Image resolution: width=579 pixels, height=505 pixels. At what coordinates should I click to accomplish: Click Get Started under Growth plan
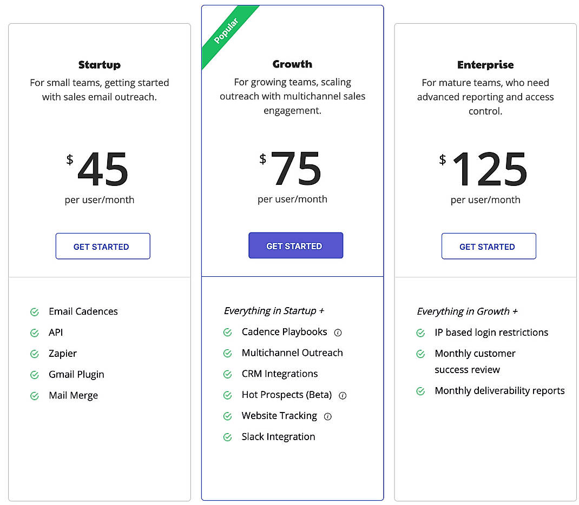coord(295,246)
